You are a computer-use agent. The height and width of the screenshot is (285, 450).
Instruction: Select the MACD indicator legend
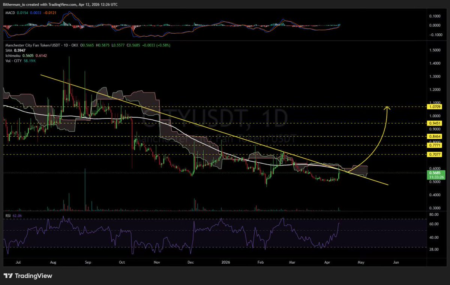click(9, 12)
